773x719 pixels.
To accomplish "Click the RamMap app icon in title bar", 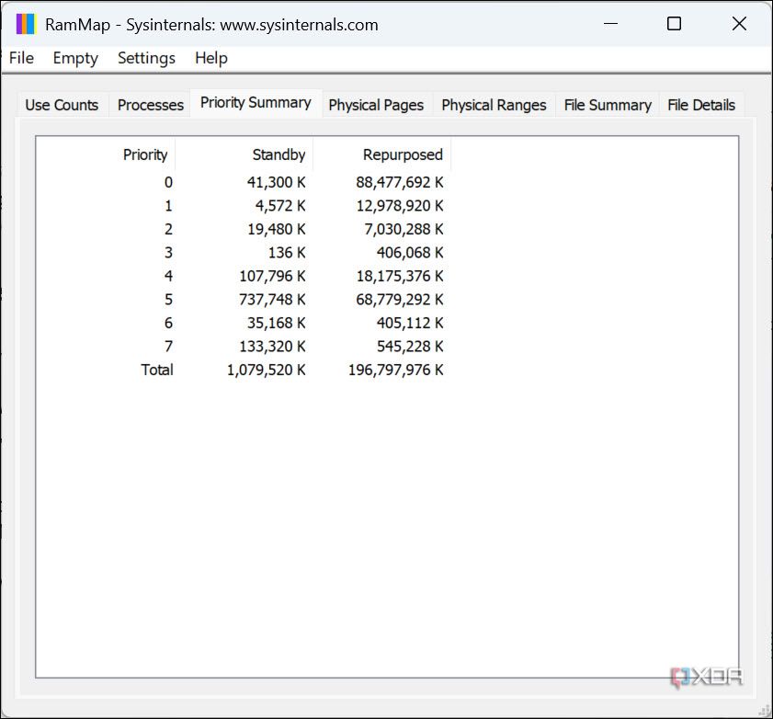I will tap(26, 24).
